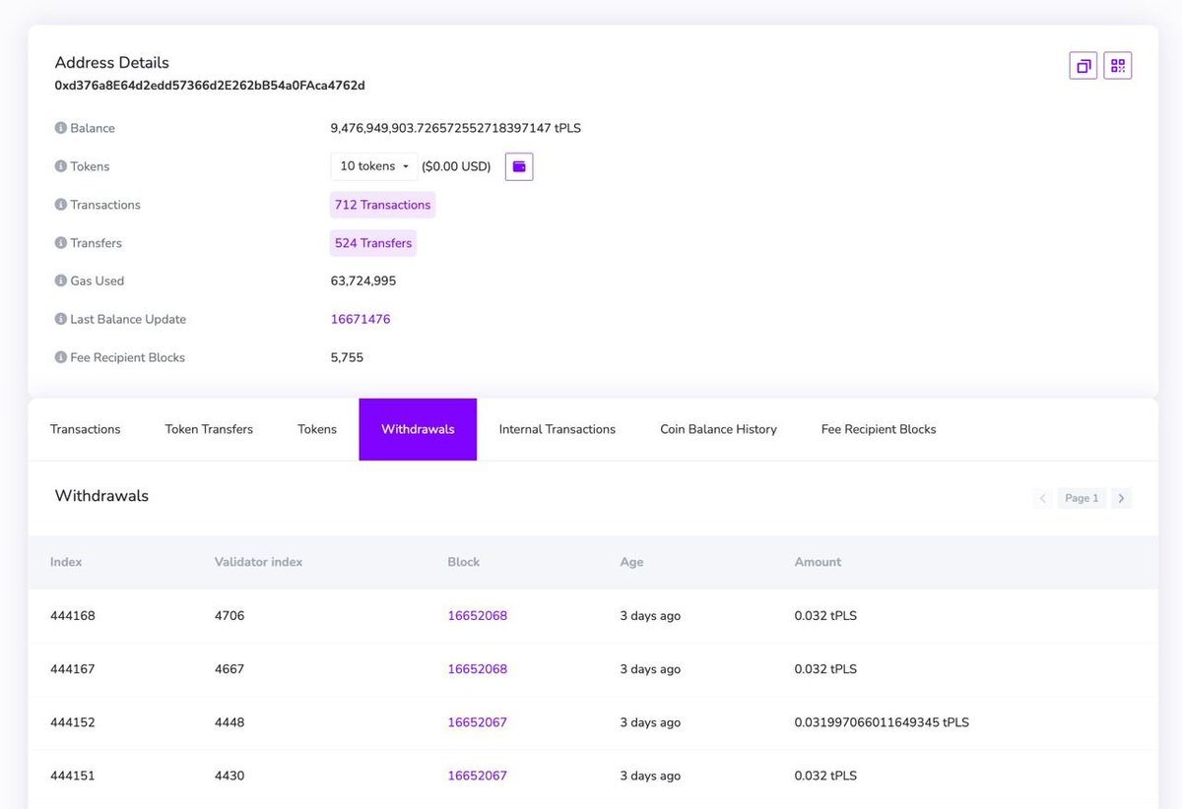
Task: Click the info icon beside Gas Used
Action: point(61,280)
